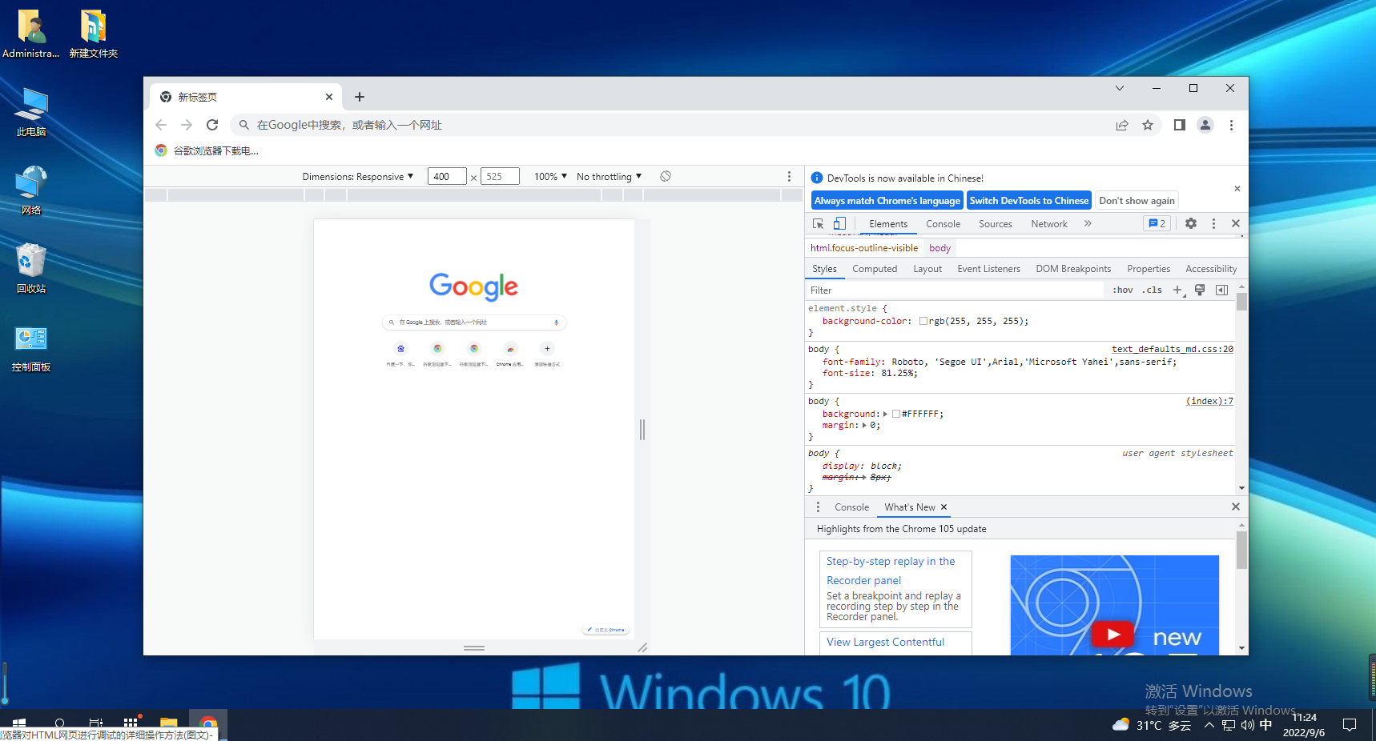Open the No throttling dropdown
Screen dimensions: 1376x741
609,177
